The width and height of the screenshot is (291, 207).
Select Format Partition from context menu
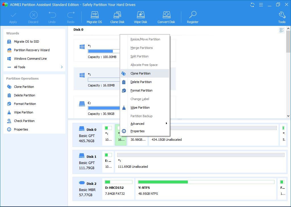click(141, 90)
